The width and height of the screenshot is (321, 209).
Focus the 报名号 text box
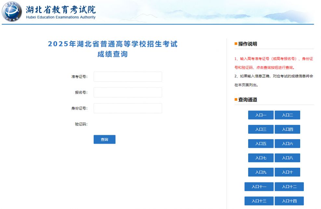(x=127, y=92)
